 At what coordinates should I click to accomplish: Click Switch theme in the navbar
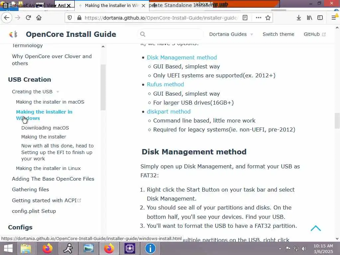[x=279, y=34]
